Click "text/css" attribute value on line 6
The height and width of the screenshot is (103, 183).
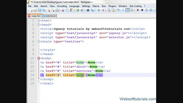click(x=72, y=41)
